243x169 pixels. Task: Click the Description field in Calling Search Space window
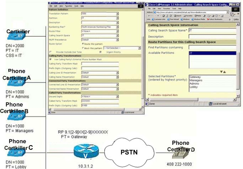point(212,37)
